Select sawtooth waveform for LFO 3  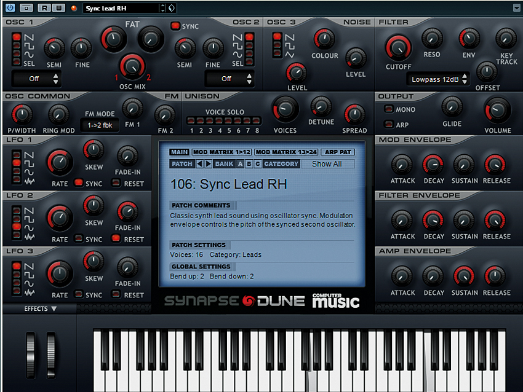(17, 265)
